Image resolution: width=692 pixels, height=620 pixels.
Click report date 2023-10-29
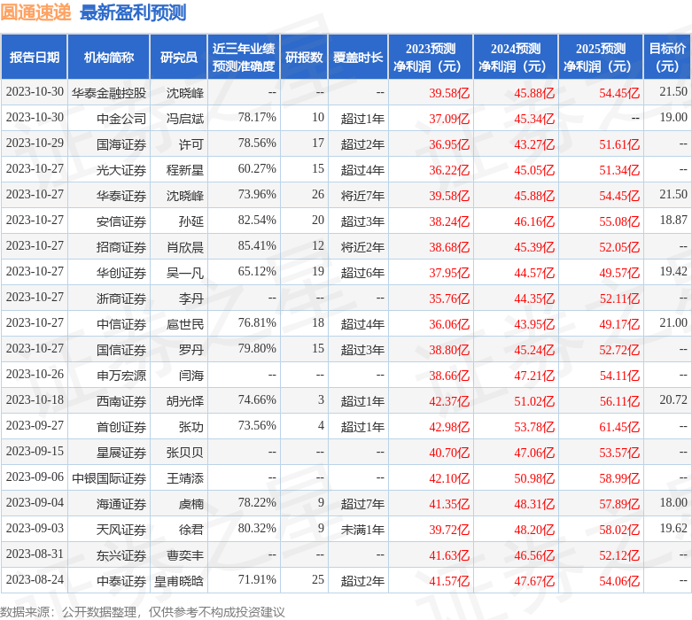coord(35,143)
